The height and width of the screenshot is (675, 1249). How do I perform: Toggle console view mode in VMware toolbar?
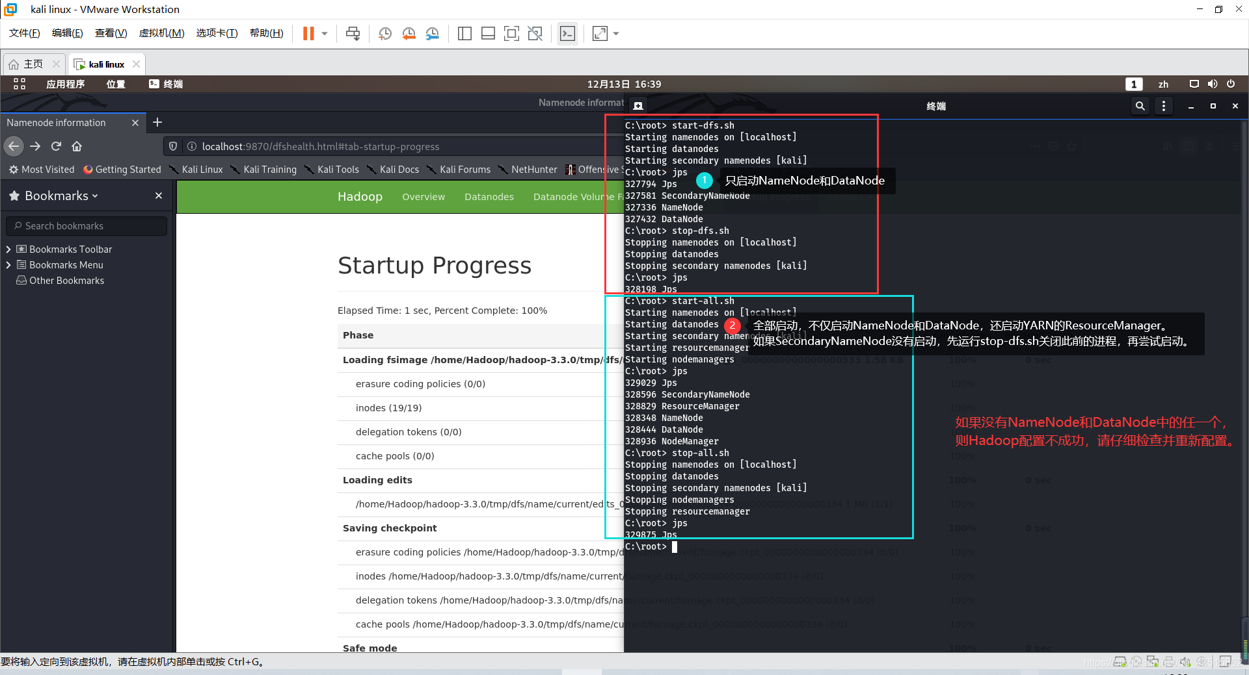click(x=567, y=33)
